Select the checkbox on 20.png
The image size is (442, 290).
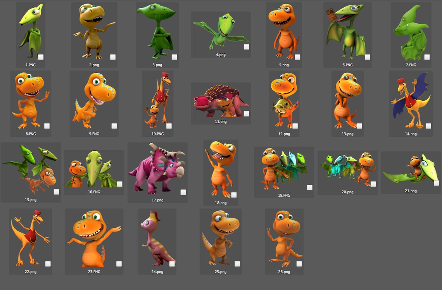pyautogui.click(x=373, y=184)
